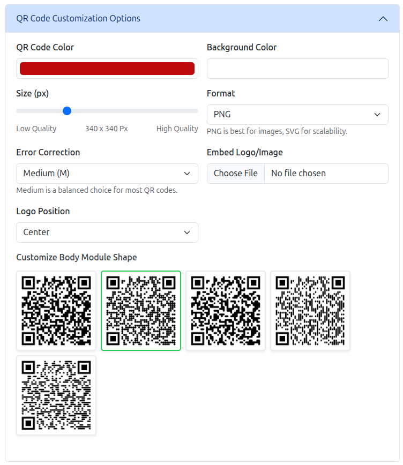Click the Format label above the dropdown
The image size is (403, 465).
(x=221, y=93)
